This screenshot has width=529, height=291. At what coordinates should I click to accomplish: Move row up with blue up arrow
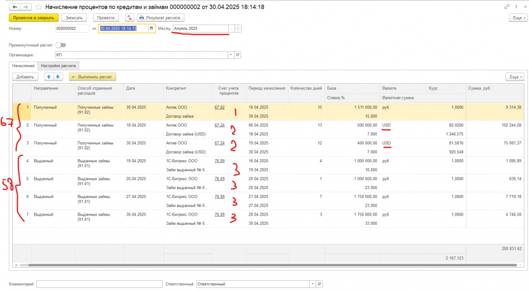[49, 76]
